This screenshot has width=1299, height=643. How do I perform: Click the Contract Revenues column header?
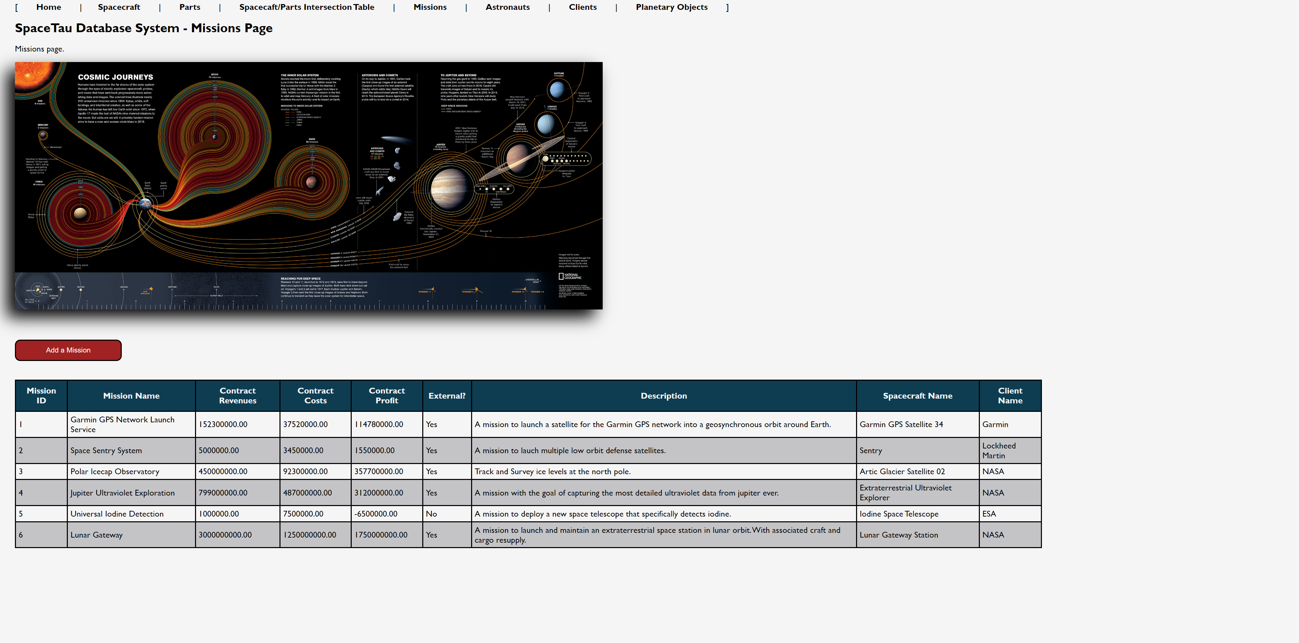[237, 396]
